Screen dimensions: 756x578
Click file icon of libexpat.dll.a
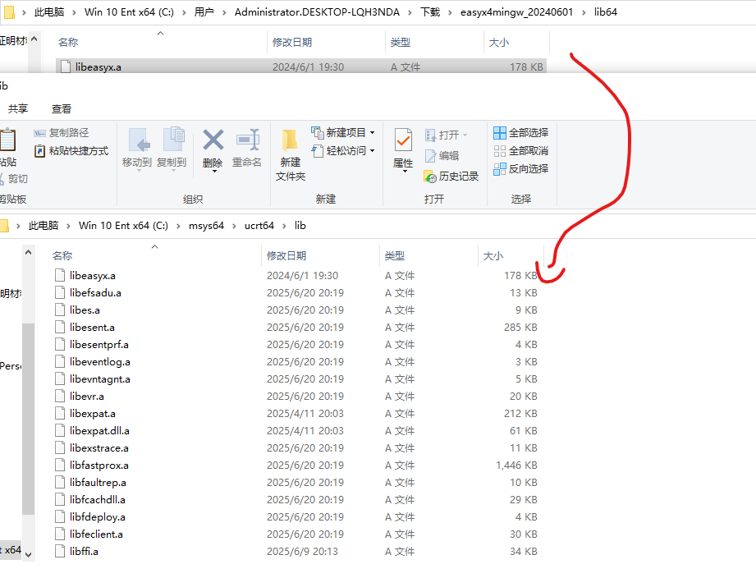[60, 430]
